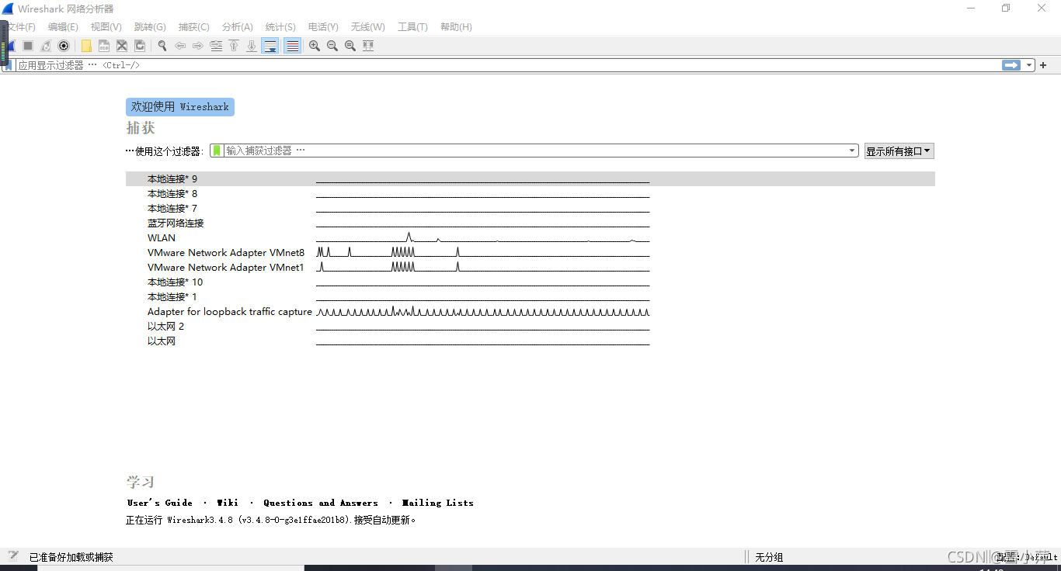Select VMware Network Adapter VMnet8 interface
1061x571 pixels.
point(530,253)
